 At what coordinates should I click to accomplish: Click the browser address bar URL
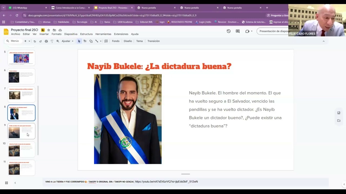click(112, 15)
